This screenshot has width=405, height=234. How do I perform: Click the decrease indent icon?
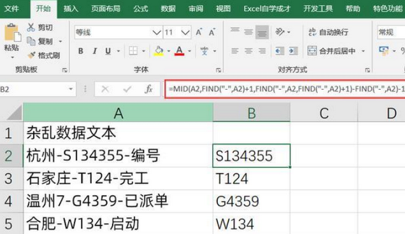click(x=280, y=51)
